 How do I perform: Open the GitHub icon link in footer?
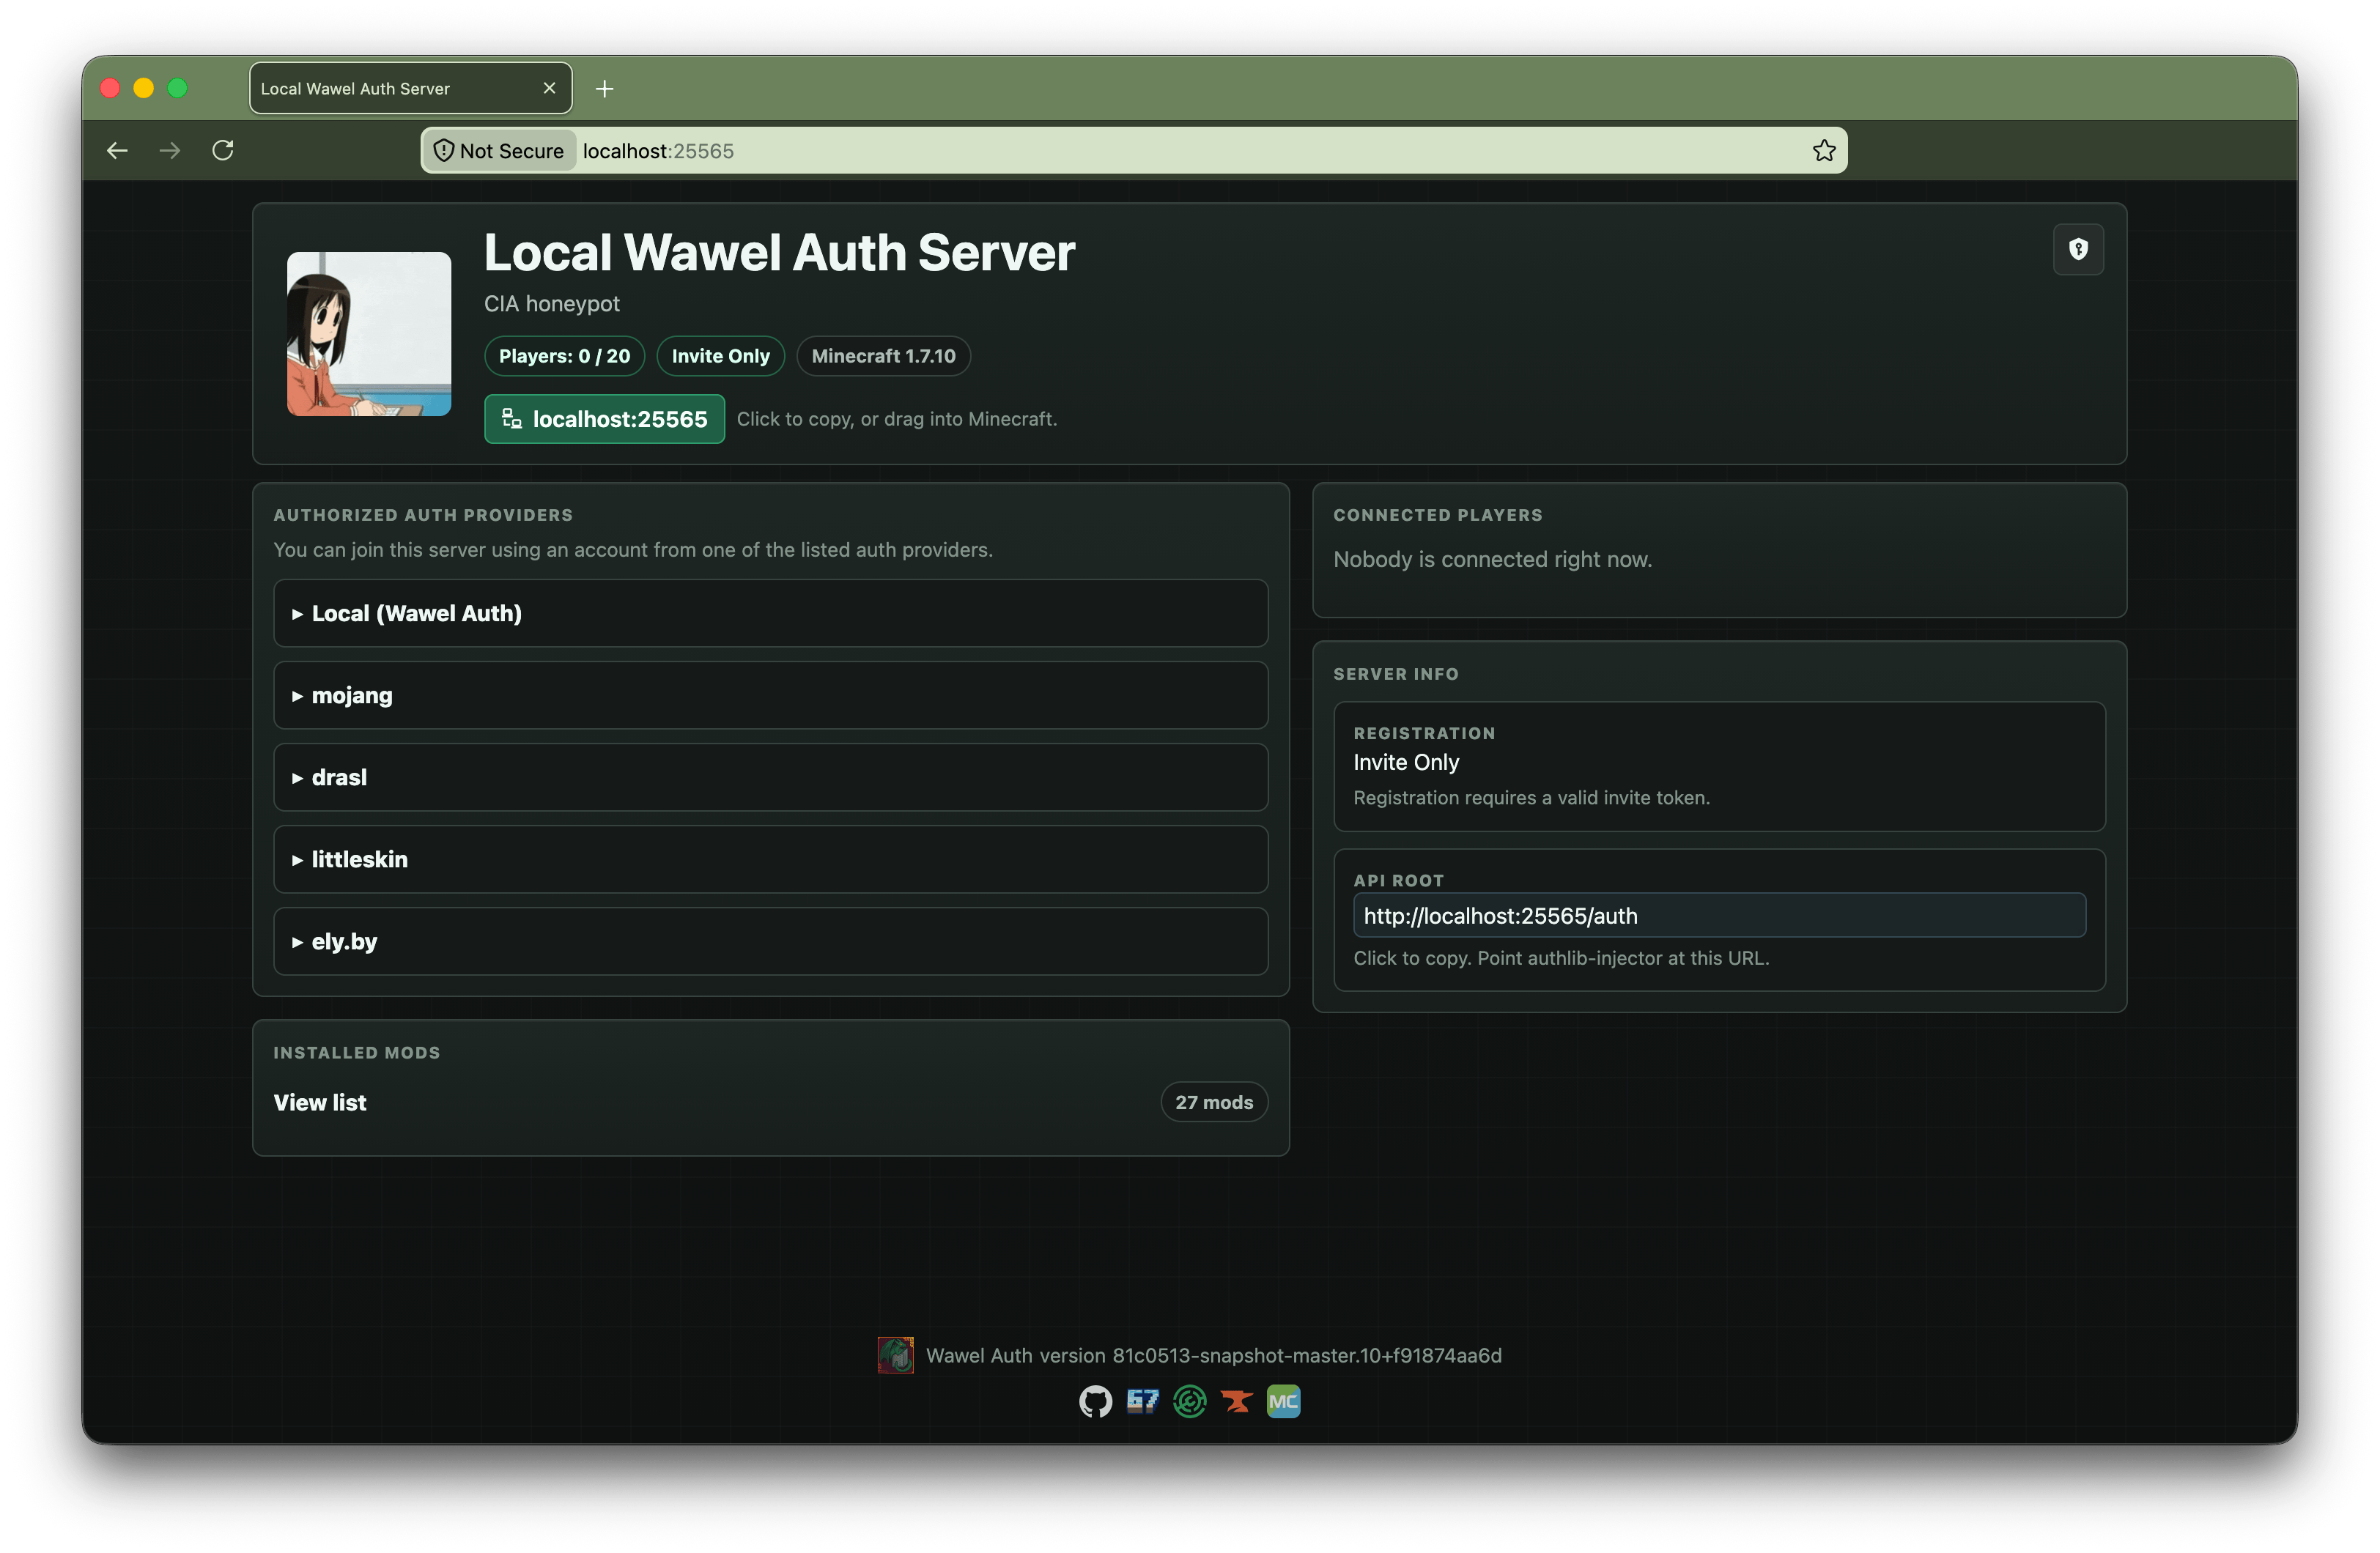click(1095, 1401)
